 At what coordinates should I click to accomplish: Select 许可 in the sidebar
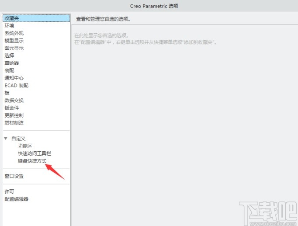pos(9,191)
